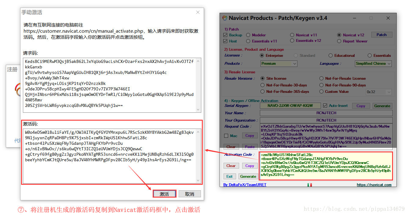Screen dimensions: 408x215
Task: Enable the Mac checkbox
Action: (226, 136)
